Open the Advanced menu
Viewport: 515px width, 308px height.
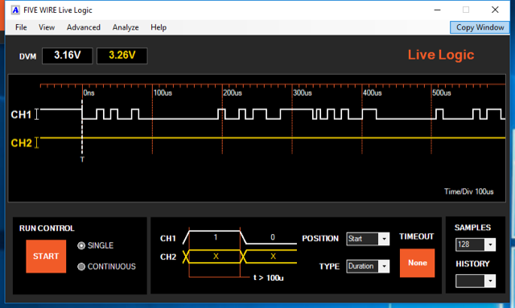84,27
